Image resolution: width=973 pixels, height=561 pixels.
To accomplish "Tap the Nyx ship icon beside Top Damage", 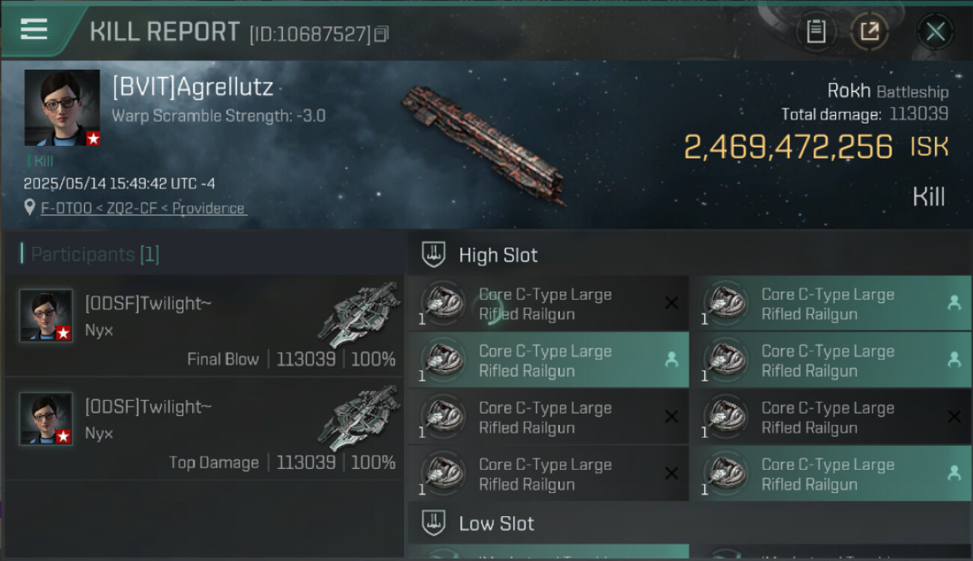I will coord(359,417).
